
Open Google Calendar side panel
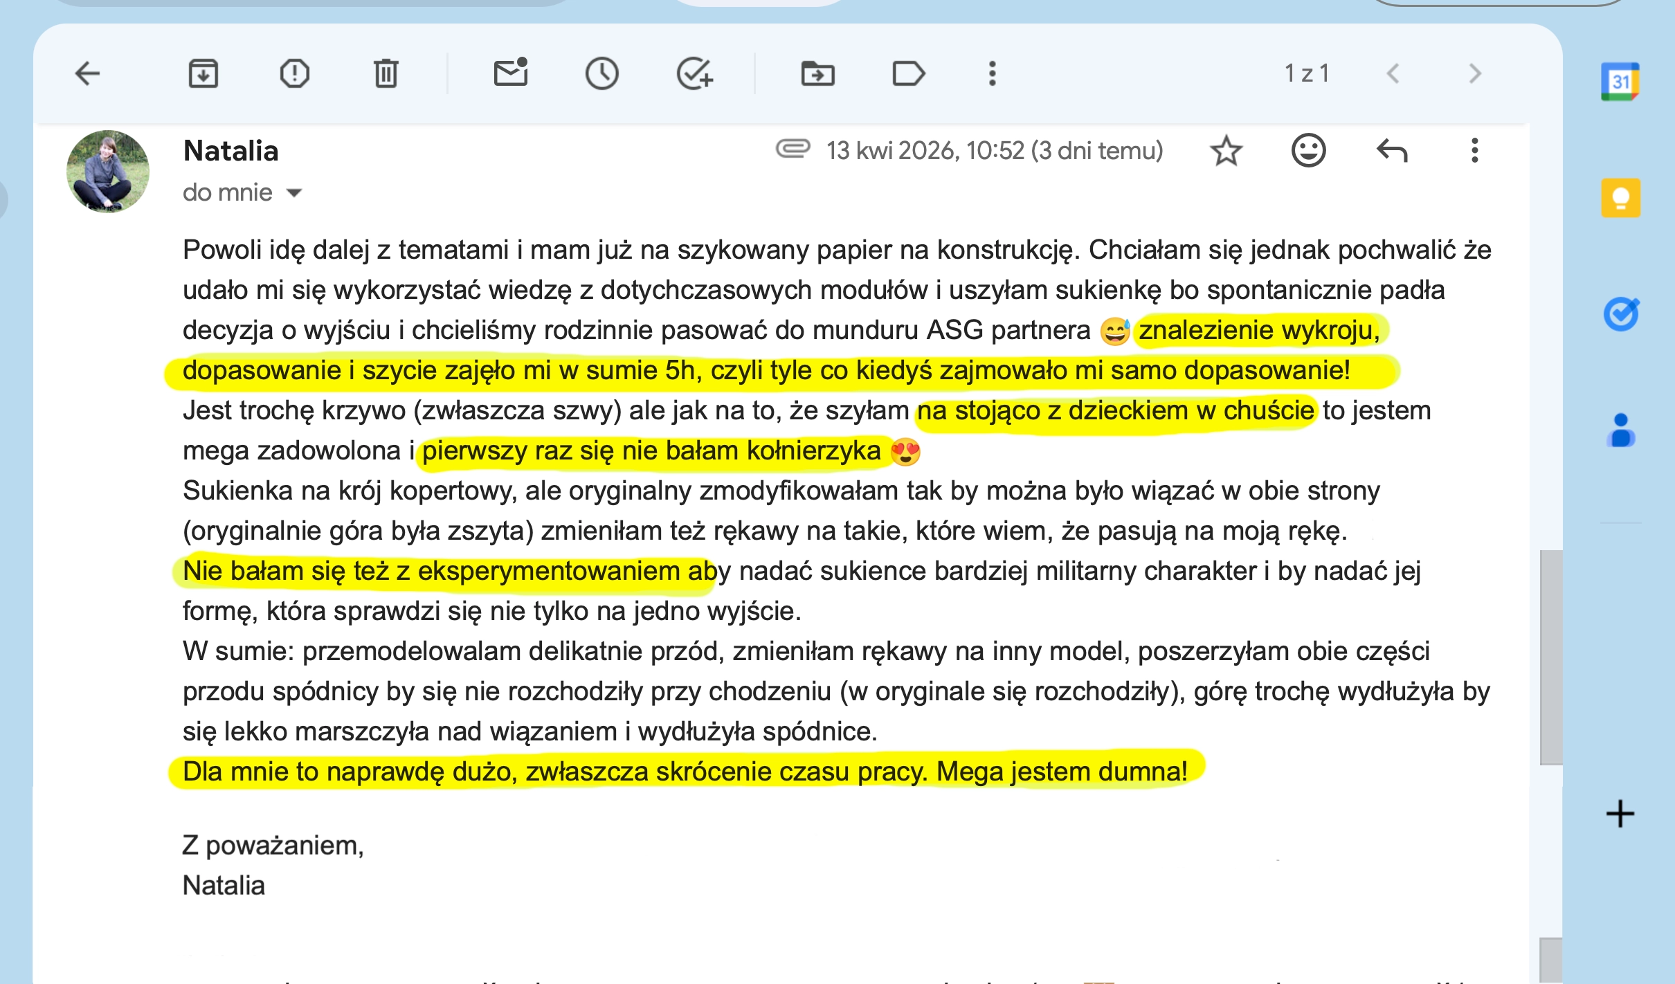(x=1620, y=82)
